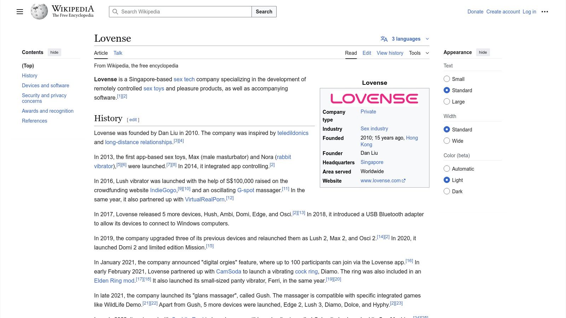This screenshot has height=318, width=566.
Task: Select Small text size
Action: [x=447, y=79]
